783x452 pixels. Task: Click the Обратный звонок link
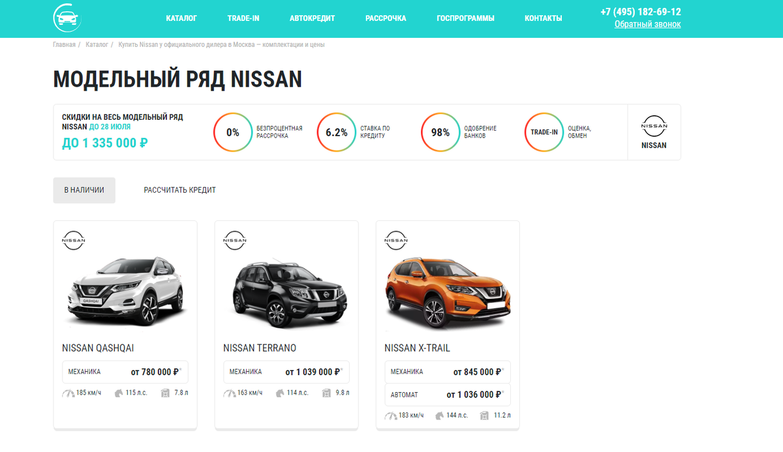click(x=647, y=24)
